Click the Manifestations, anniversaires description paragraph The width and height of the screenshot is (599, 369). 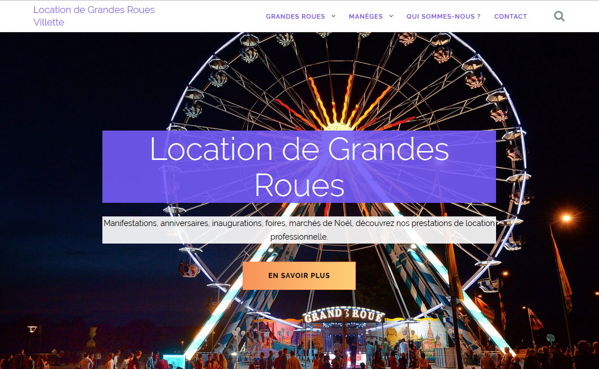click(x=299, y=230)
